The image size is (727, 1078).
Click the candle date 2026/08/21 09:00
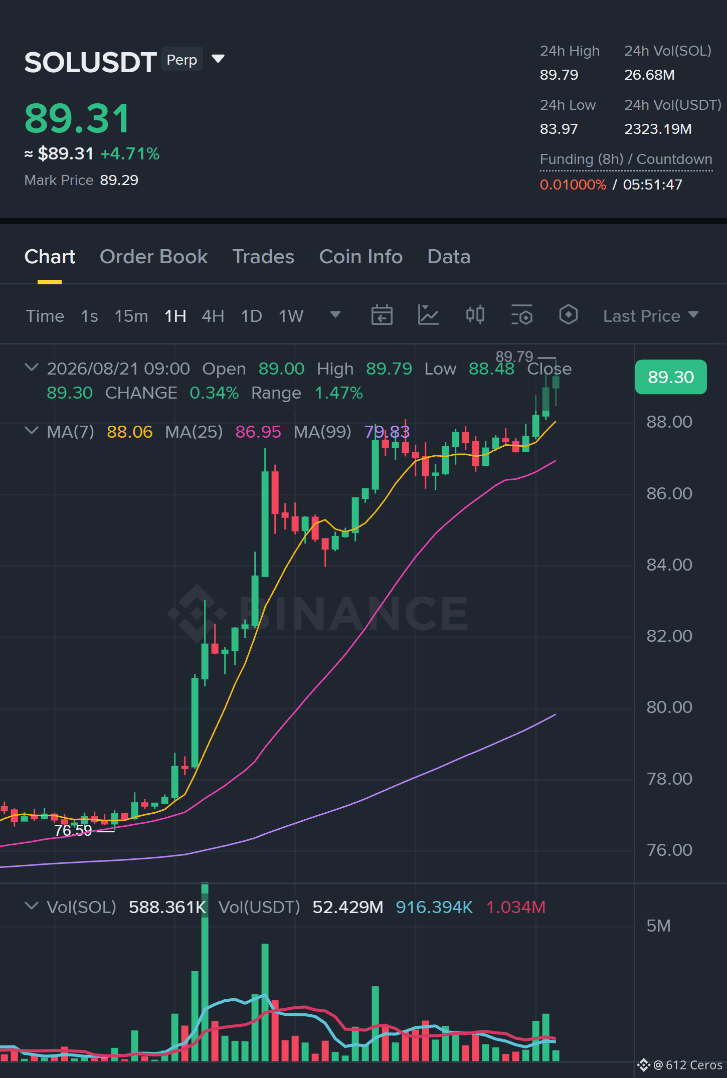point(118,369)
